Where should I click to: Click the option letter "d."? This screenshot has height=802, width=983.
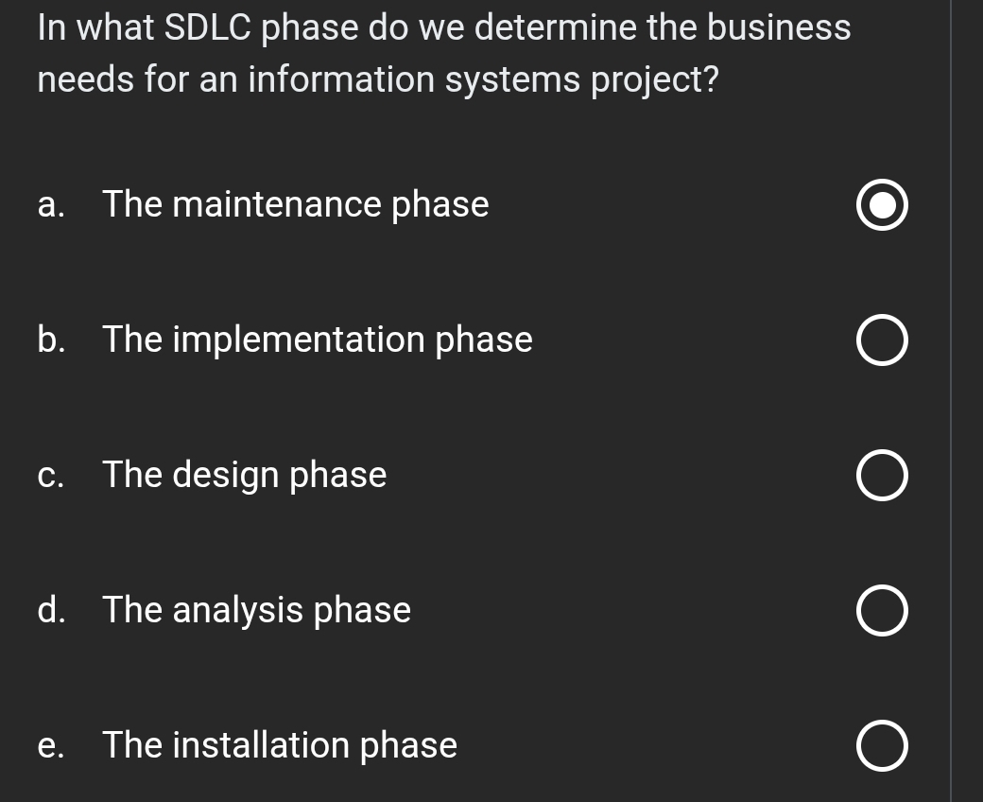(x=52, y=610)
